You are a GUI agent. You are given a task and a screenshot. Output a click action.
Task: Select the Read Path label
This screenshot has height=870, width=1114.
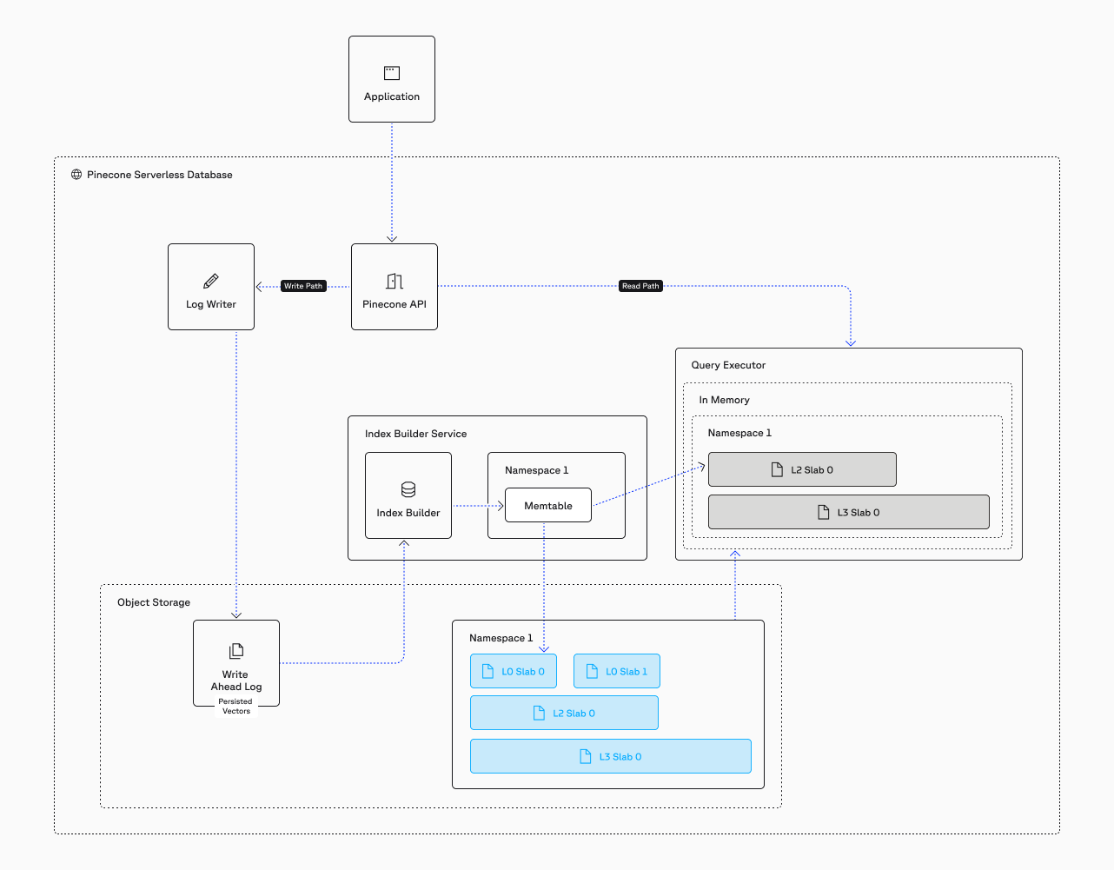point(640,286)
